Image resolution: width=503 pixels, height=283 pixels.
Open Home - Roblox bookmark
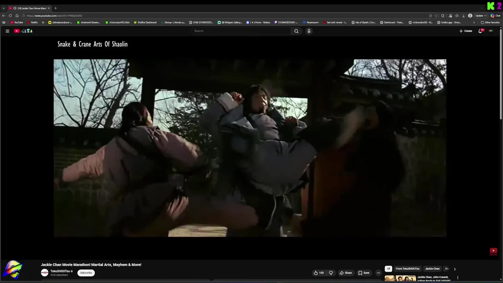[258, 22]
